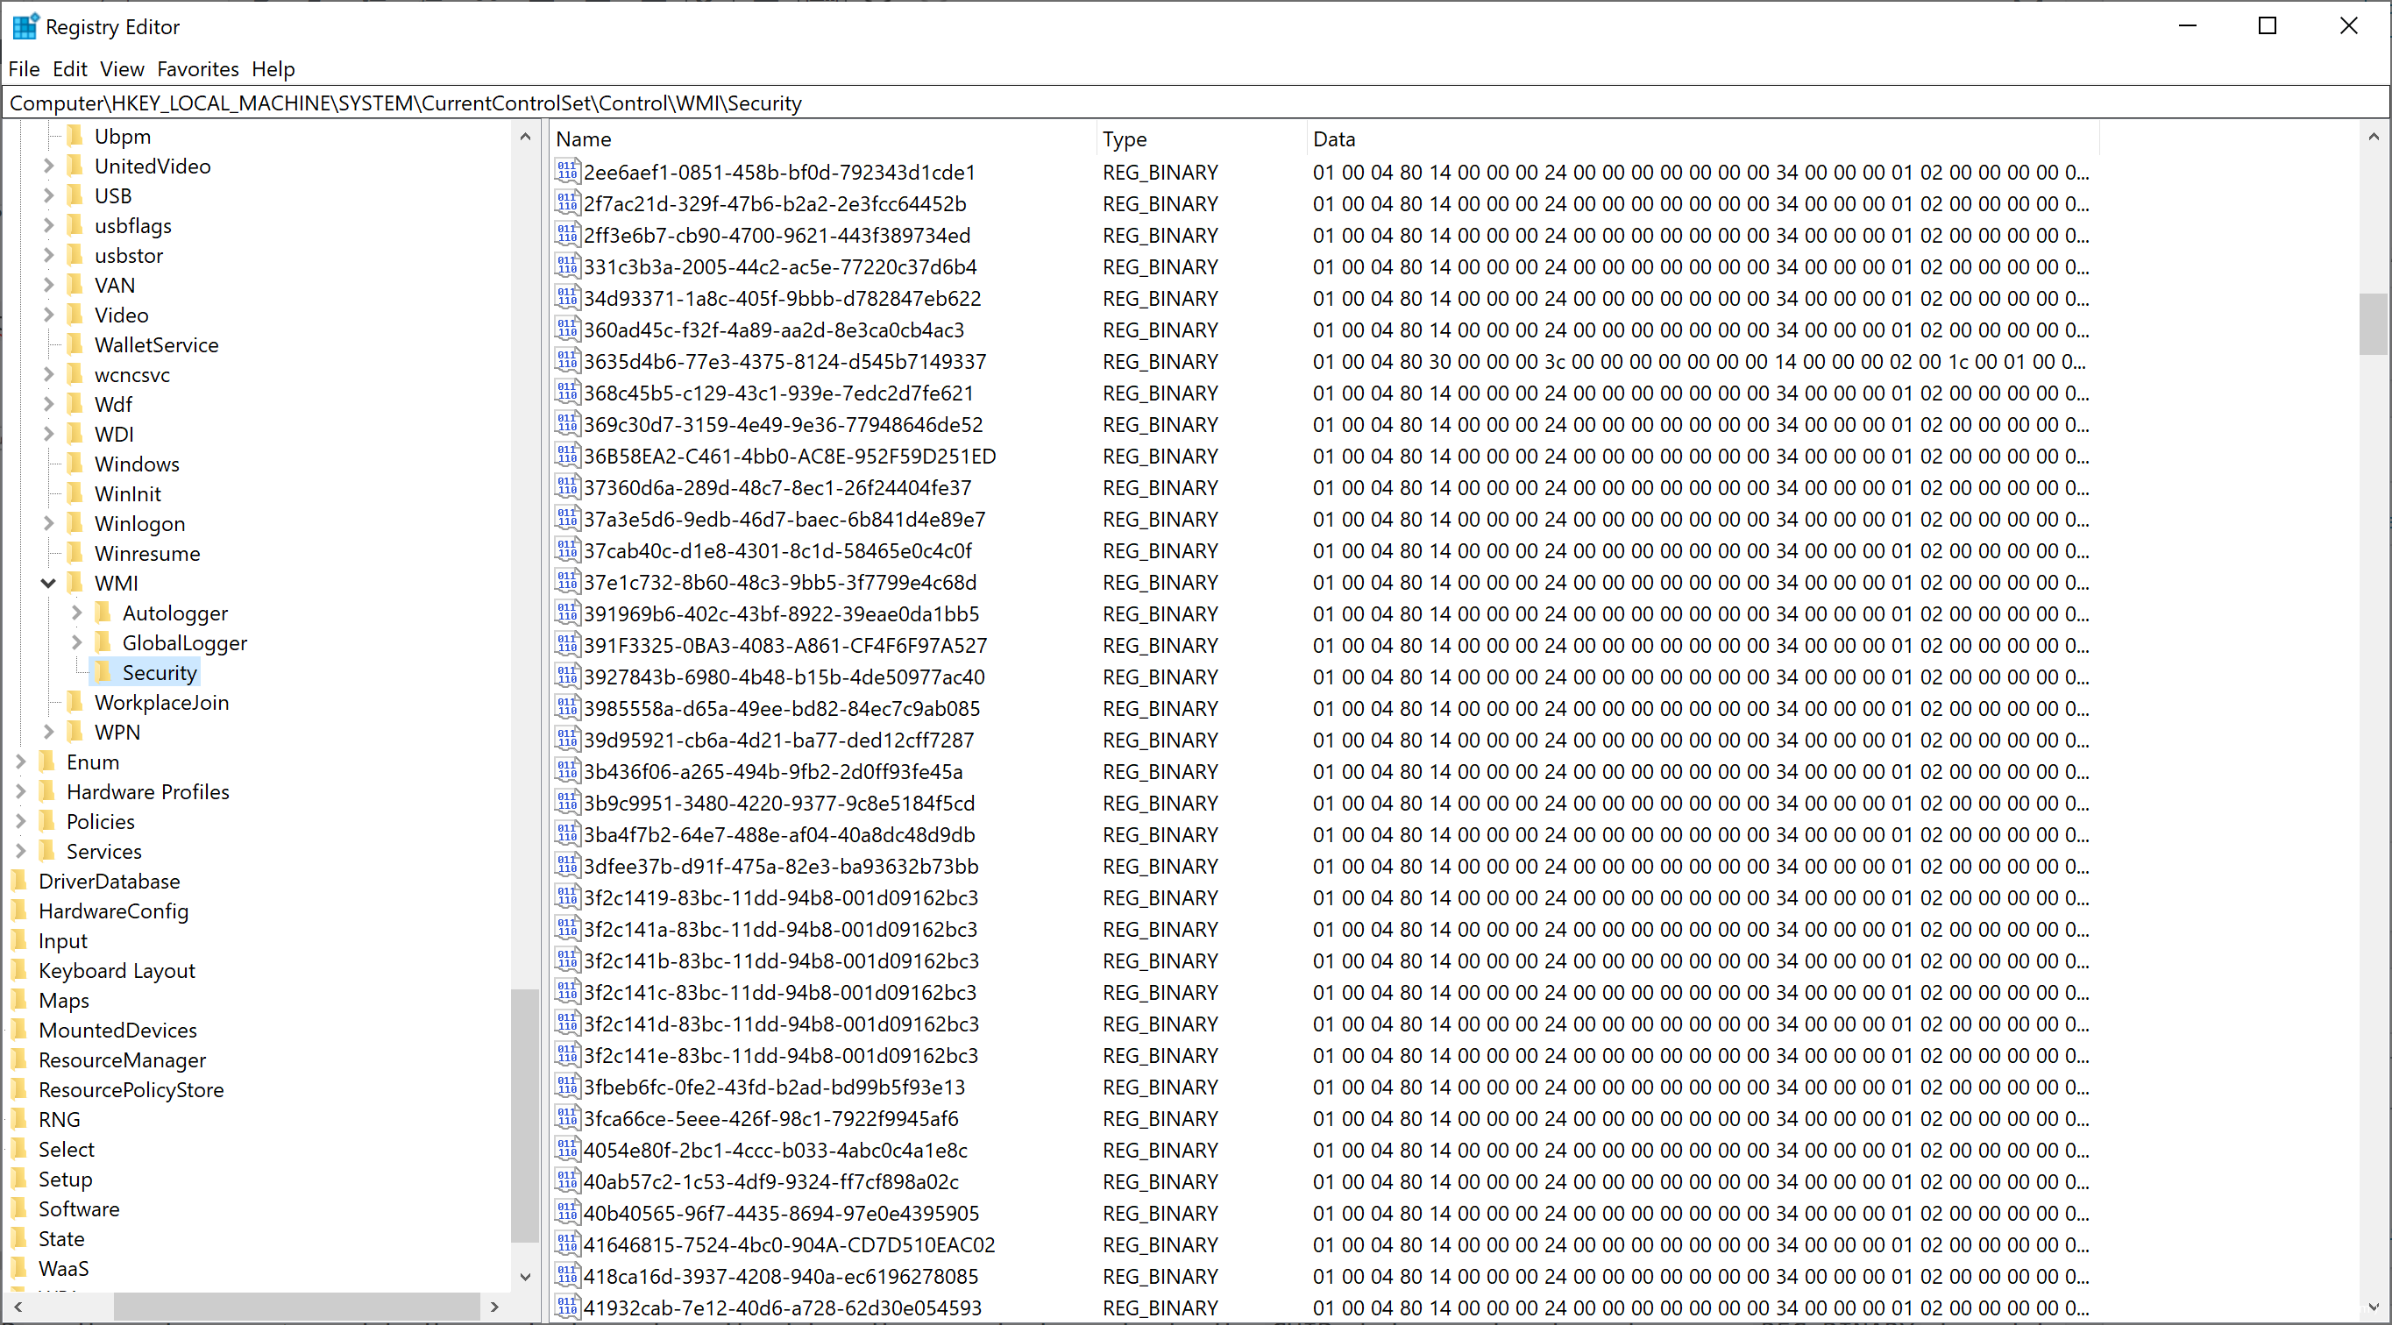
Task: Expand the Autologger subkey
Action: click(77, 613)
